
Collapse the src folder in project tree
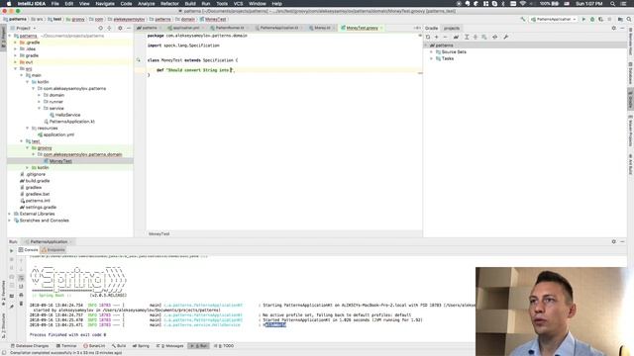16,68
